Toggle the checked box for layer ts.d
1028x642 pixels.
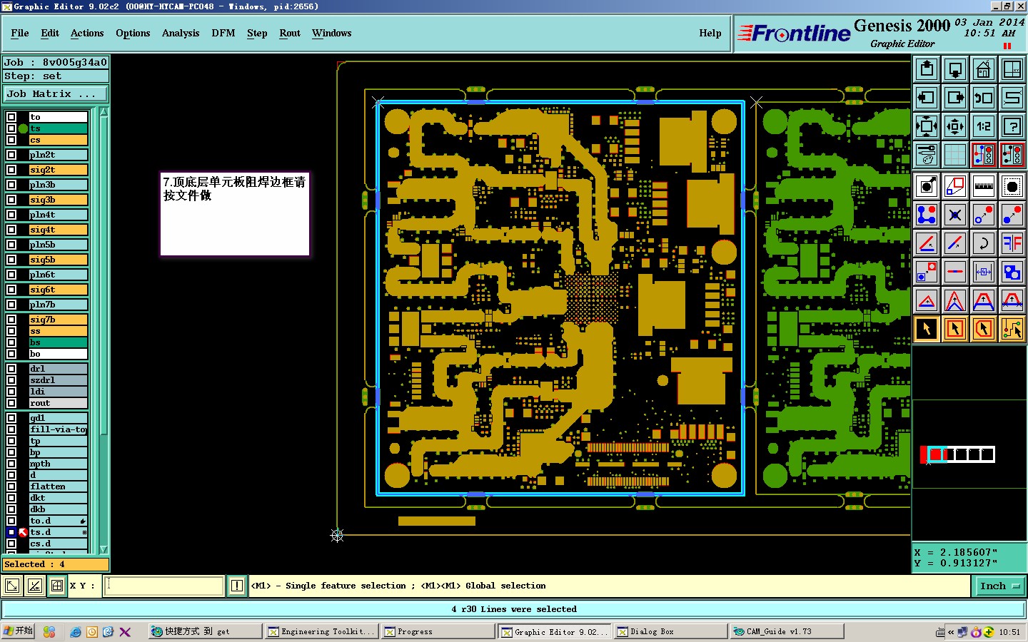click(x=11, y=532)
